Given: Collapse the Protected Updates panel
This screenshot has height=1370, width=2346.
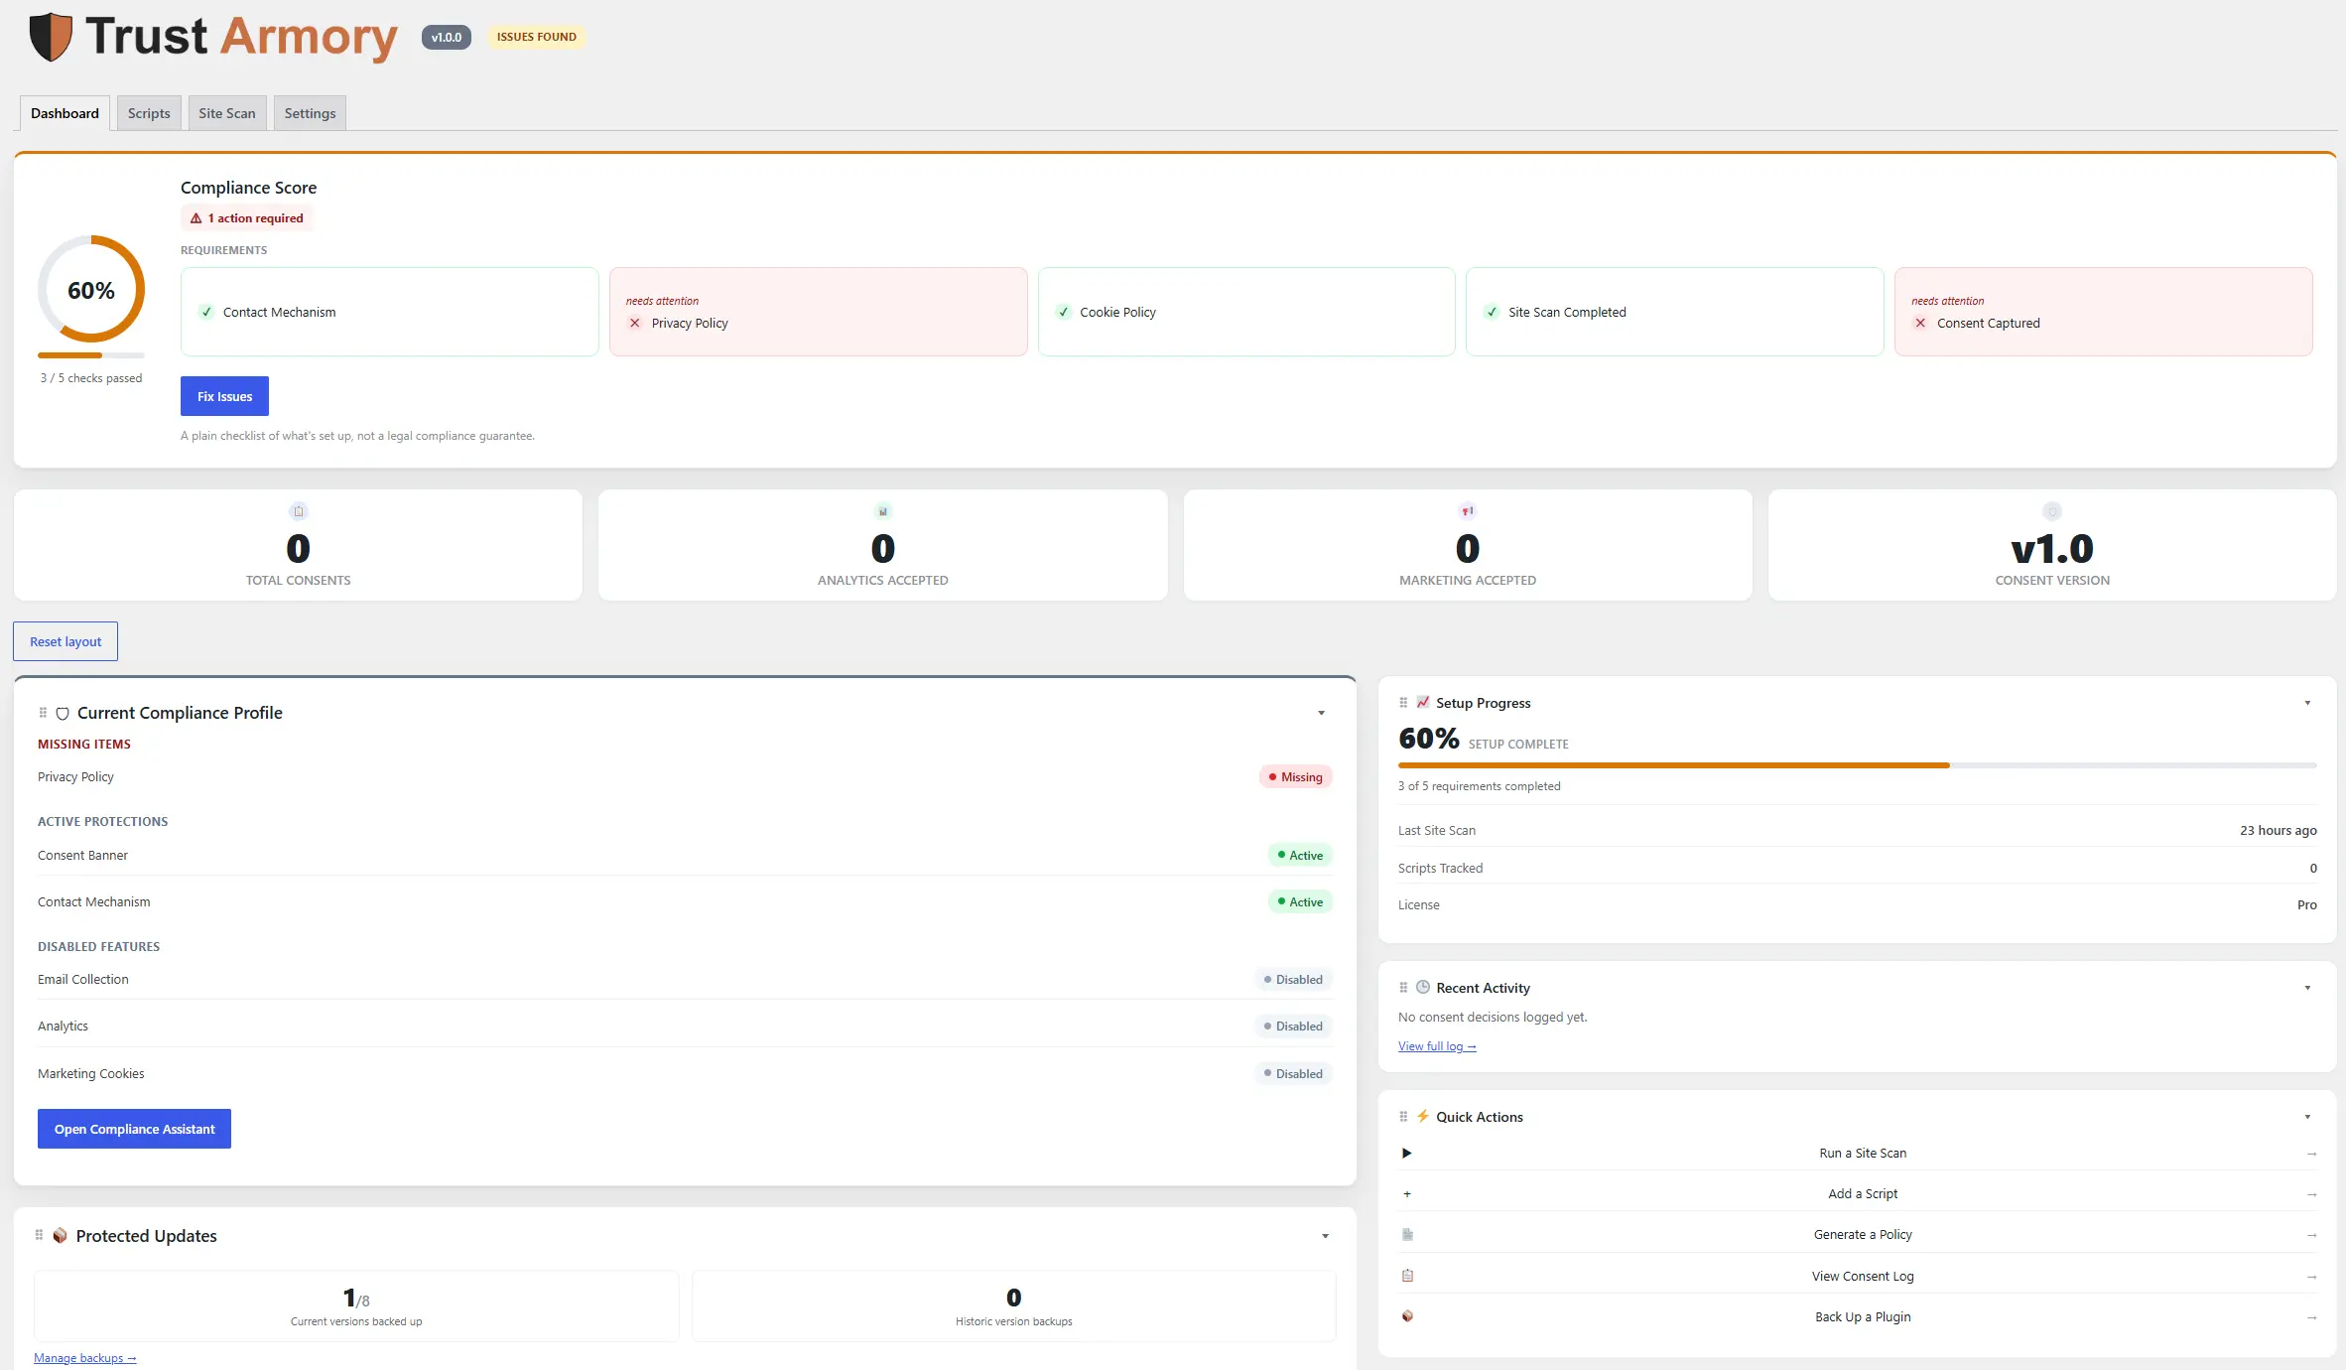Looking at the screenshot, I should pyautogui.click(x=1325, y=1236).
